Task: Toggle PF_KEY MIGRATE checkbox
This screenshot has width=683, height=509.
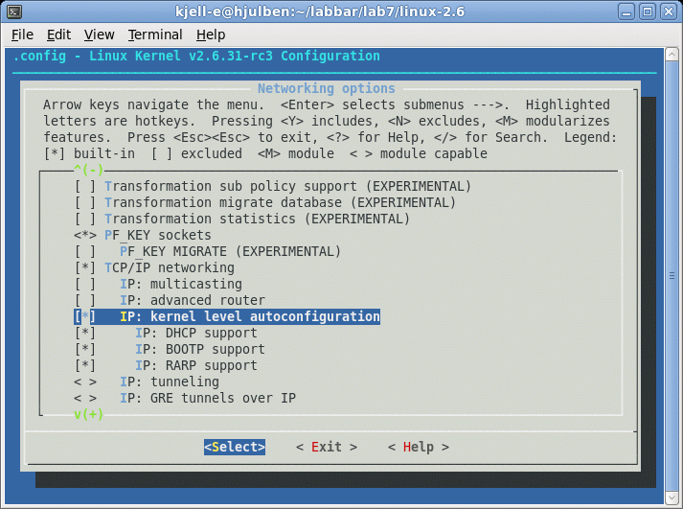Action: pos(85,251)
